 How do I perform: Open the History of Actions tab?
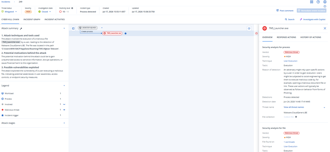(x=311, y=37)
